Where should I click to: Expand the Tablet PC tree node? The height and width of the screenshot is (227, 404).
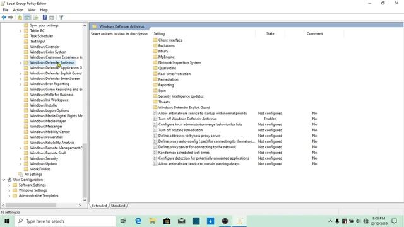point(21,31)
